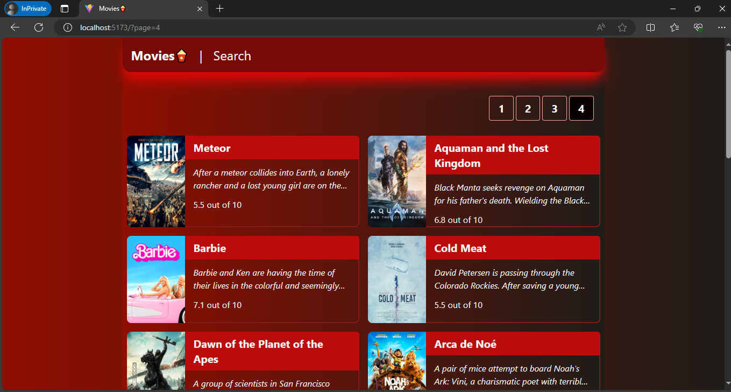Select current page 4 button
This screenshot has height=392, width=731.
pyautogui.click(x=581, y=108)
